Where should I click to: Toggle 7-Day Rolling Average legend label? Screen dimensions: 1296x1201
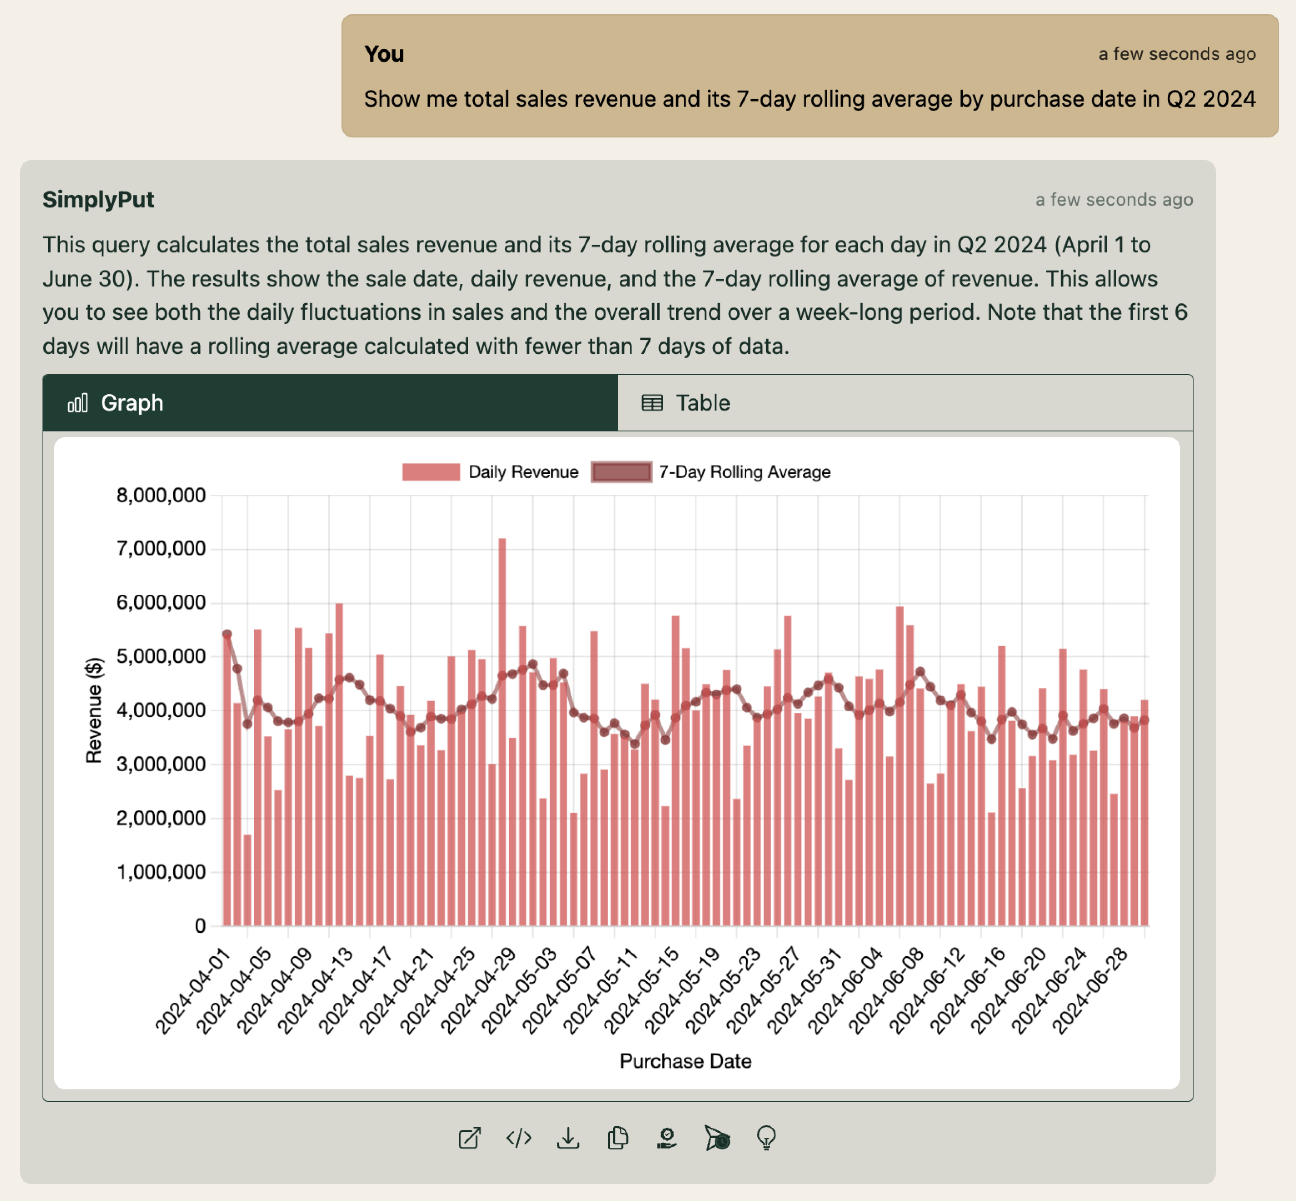tap(744, 472)
